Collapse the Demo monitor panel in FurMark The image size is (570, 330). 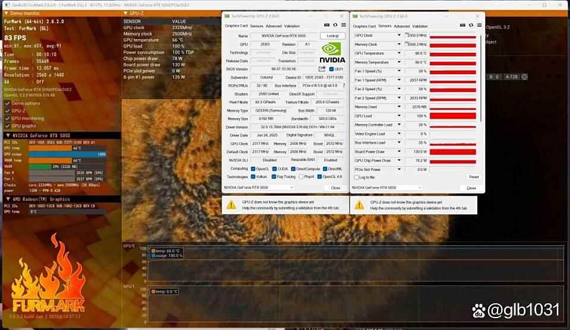[6, 13]
